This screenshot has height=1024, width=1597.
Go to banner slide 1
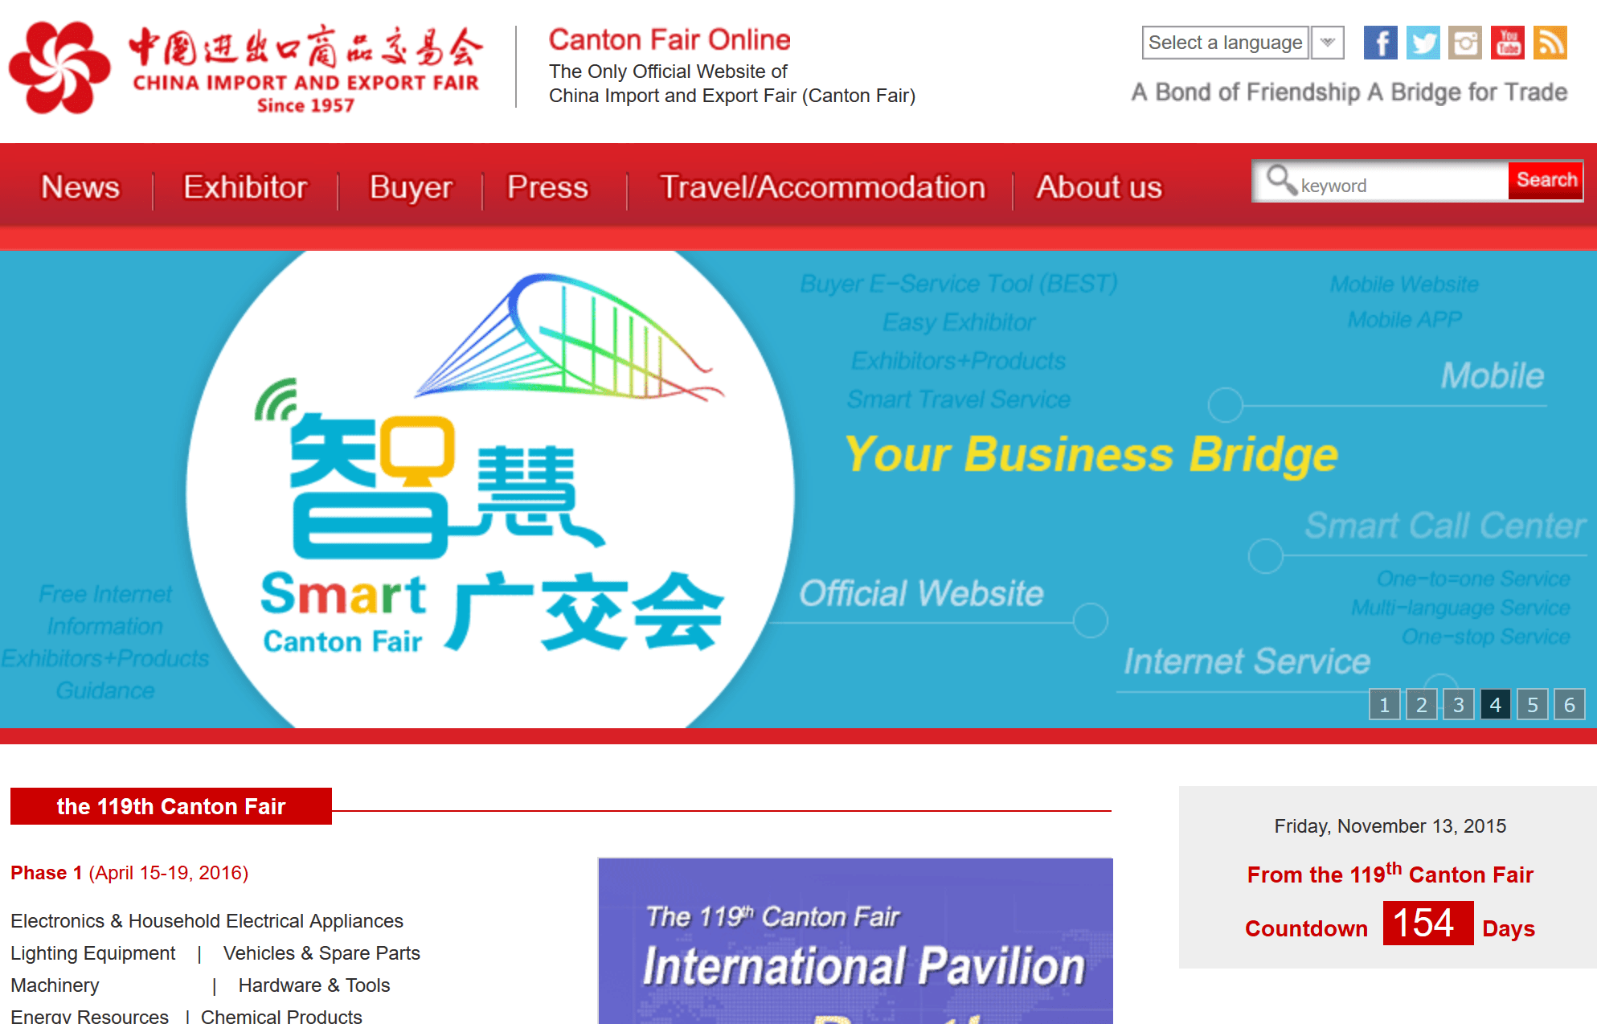point(1384,705)
